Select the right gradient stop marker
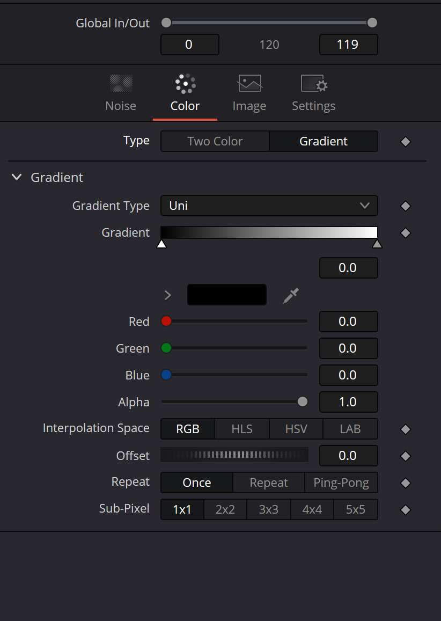The image size is (441, 621). pyautogui.click(x=377, y=244)
